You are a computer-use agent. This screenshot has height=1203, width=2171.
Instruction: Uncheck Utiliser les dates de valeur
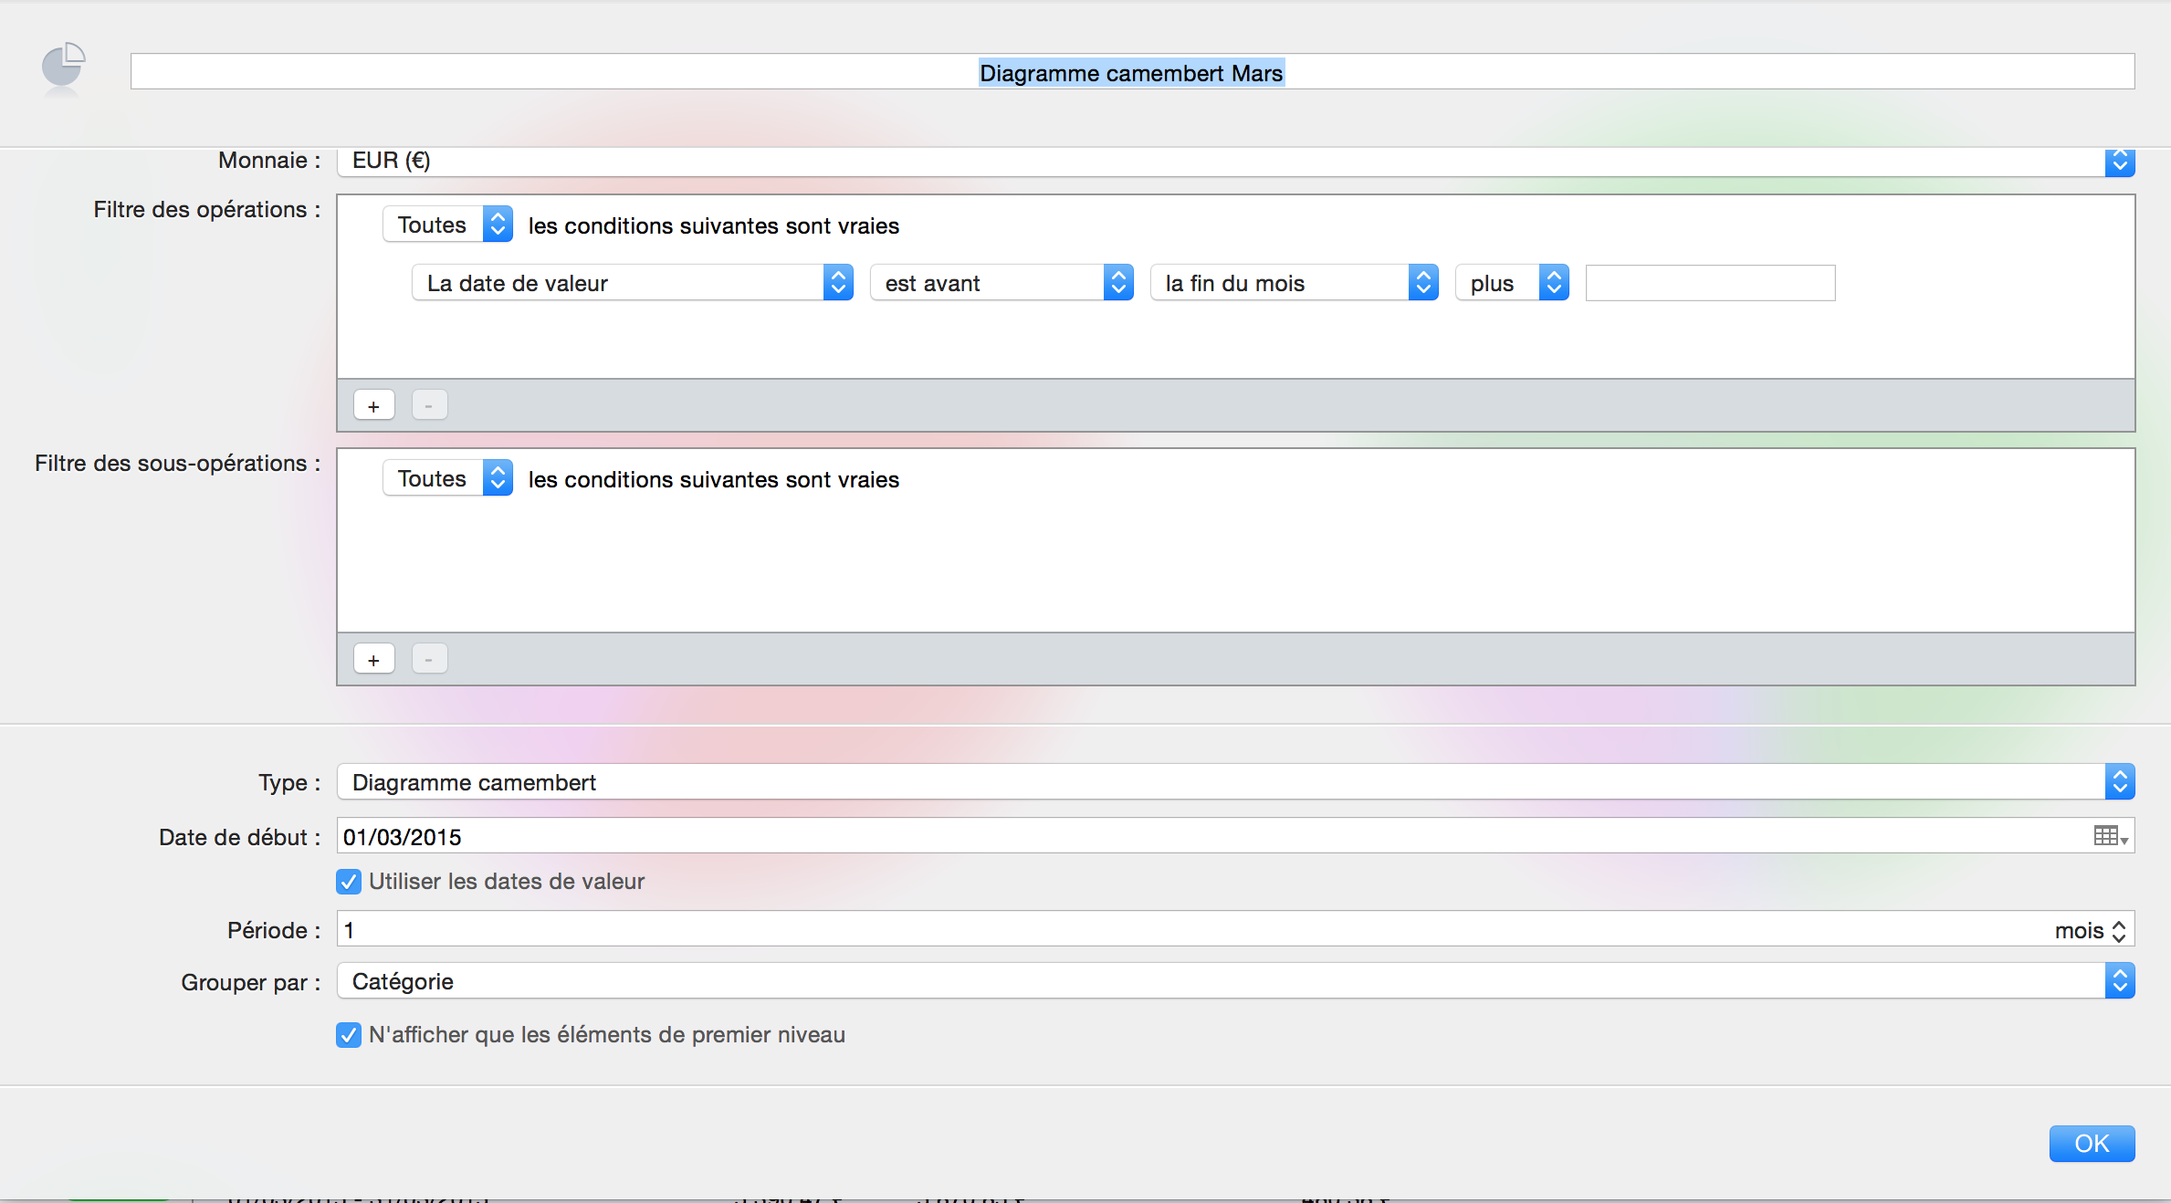[349, 882]
